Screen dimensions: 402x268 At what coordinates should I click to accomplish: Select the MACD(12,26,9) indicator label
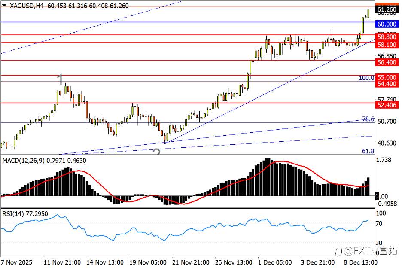(44, 161)
